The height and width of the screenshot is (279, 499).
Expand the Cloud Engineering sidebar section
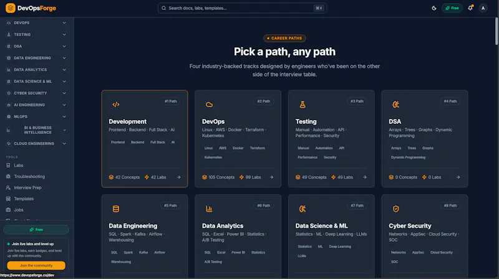[x=37, y=144]
